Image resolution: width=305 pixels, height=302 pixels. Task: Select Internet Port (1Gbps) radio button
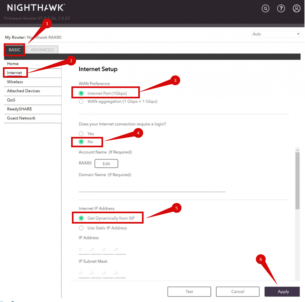81,93
